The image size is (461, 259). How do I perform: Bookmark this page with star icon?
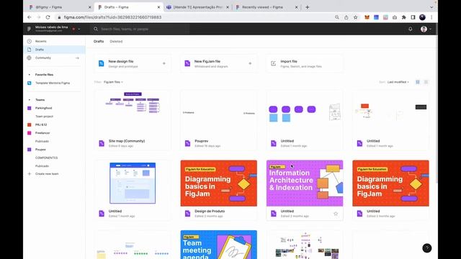[355, 17]
